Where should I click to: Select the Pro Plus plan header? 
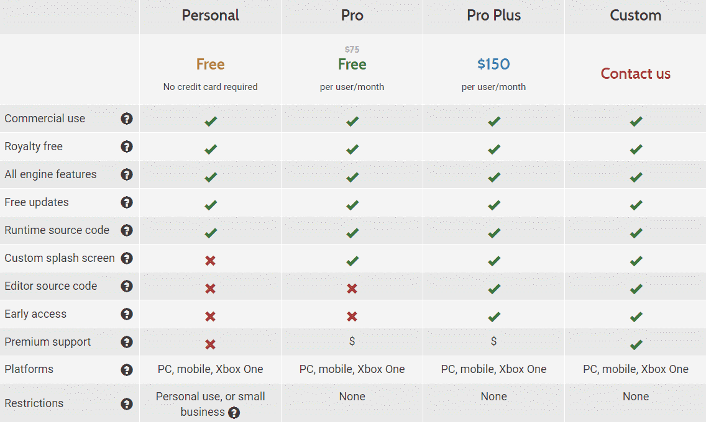click(x=493, y=16)
